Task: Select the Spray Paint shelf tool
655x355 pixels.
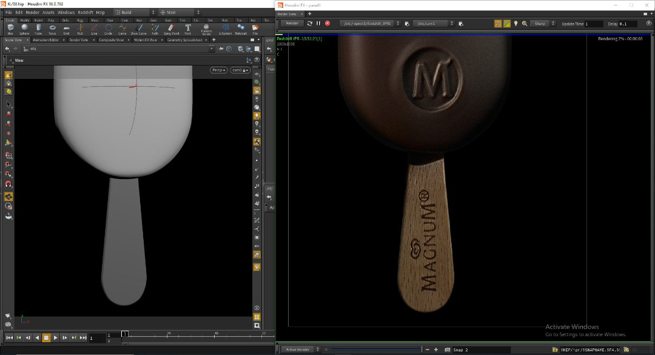Action: pyautogui.click(x=171, y=29)
